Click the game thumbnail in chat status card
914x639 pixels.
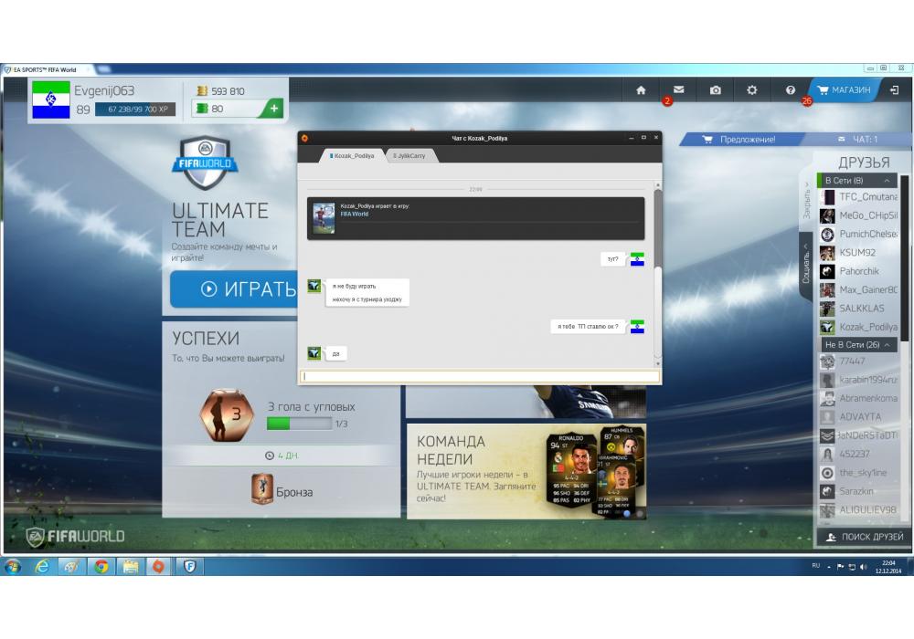tap(324, 218)
